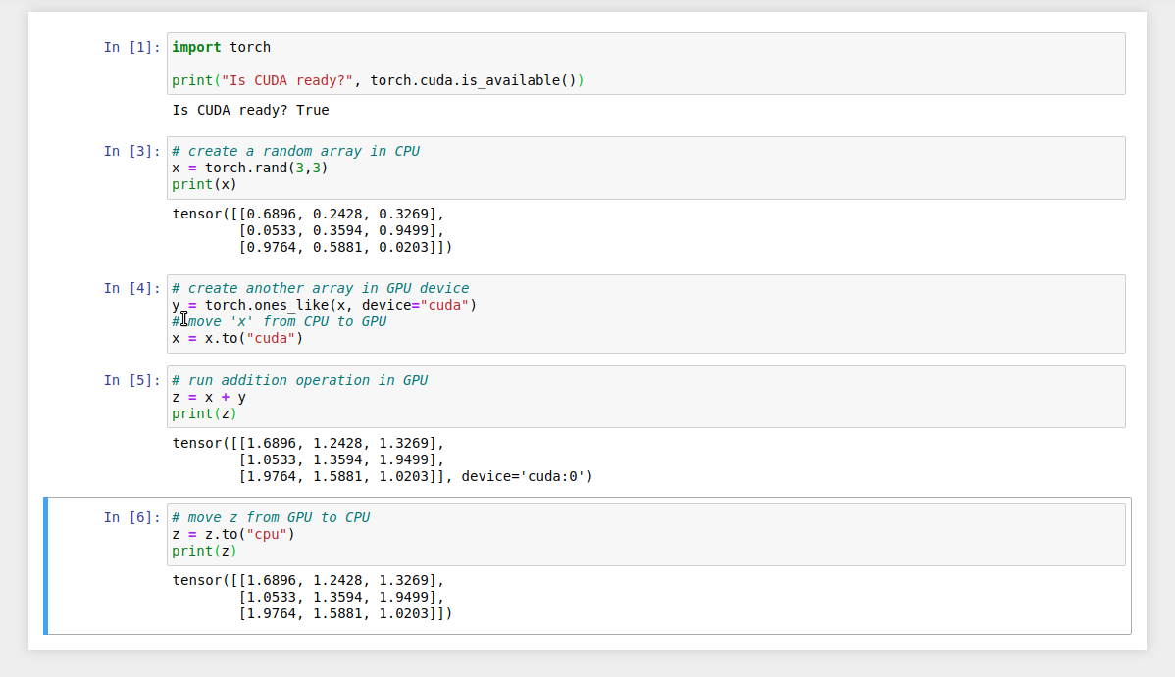
Task: Select the blue highlight bar beside cell In [6]
Action: tap(44, 565)
